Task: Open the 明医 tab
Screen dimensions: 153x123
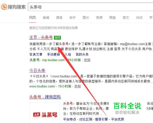Action: [113, 18]
